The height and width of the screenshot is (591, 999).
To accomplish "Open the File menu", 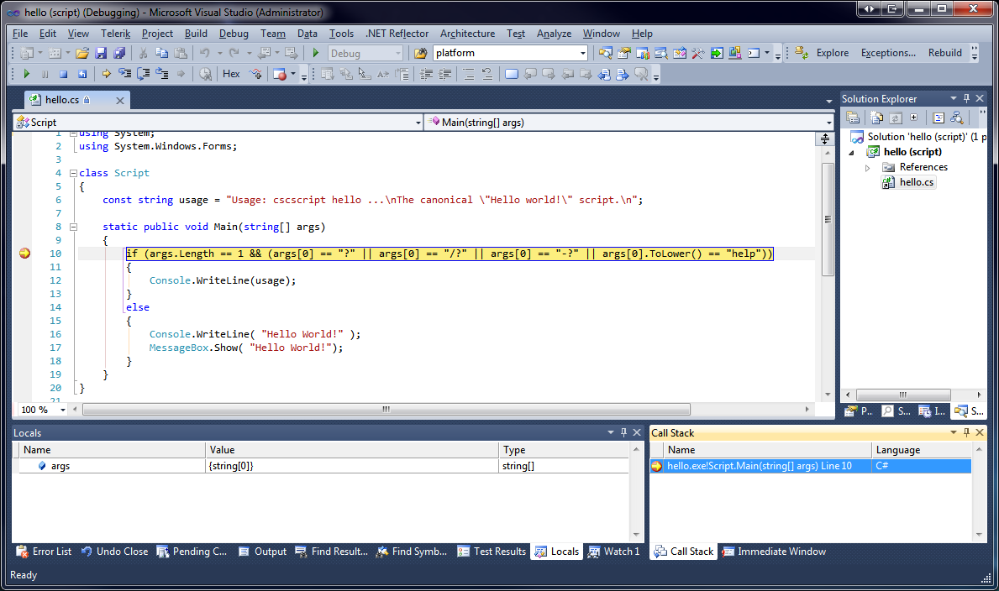I will point(20,33).
